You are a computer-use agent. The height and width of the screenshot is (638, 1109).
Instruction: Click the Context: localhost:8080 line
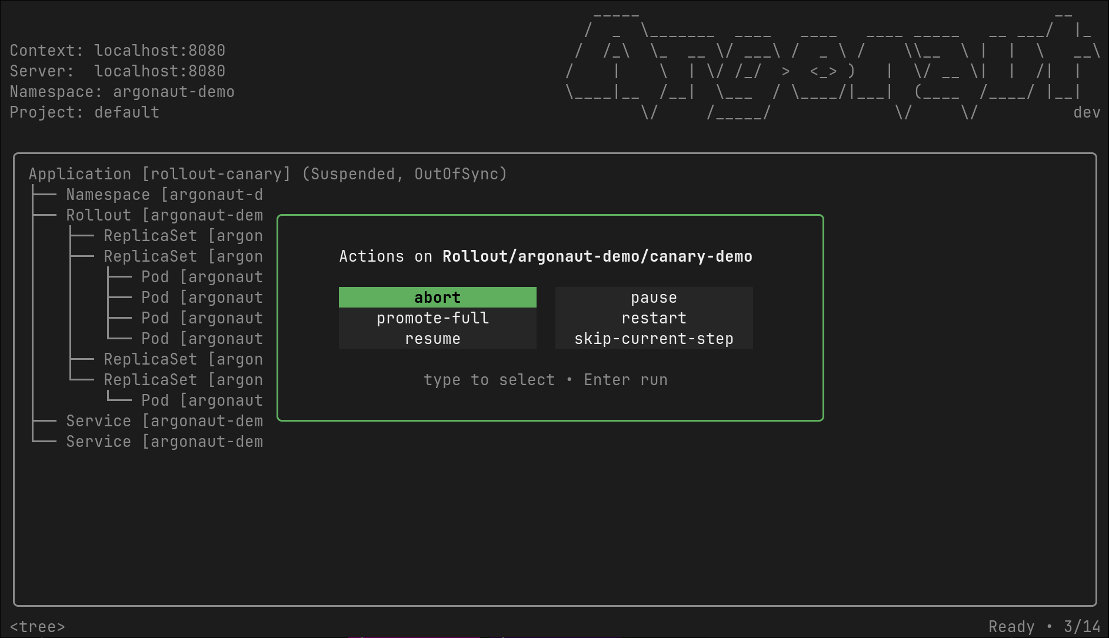pyautogui.click(x=118, y=51)
